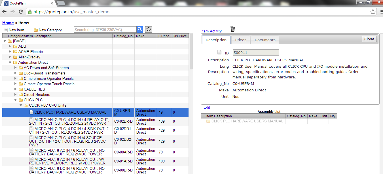The width and height of the screenshot is (383, 176).
Task: Click the search magnifier button
Action: (139, 29)
